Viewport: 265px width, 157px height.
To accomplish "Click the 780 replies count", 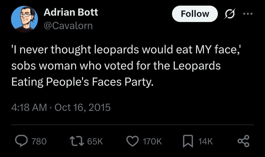I will 39,142.
